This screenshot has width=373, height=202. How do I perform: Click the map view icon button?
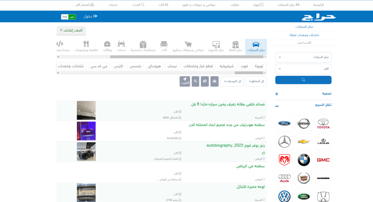214,81
